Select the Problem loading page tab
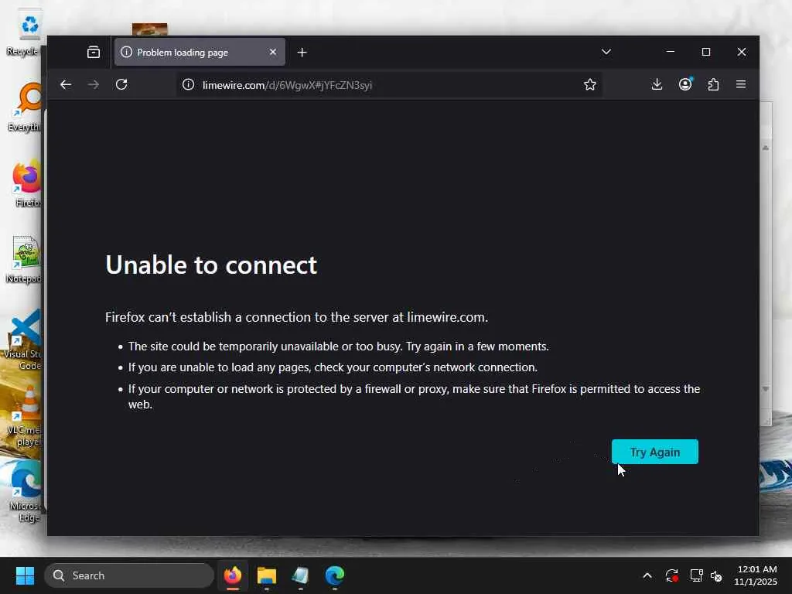 pos(200,52)
